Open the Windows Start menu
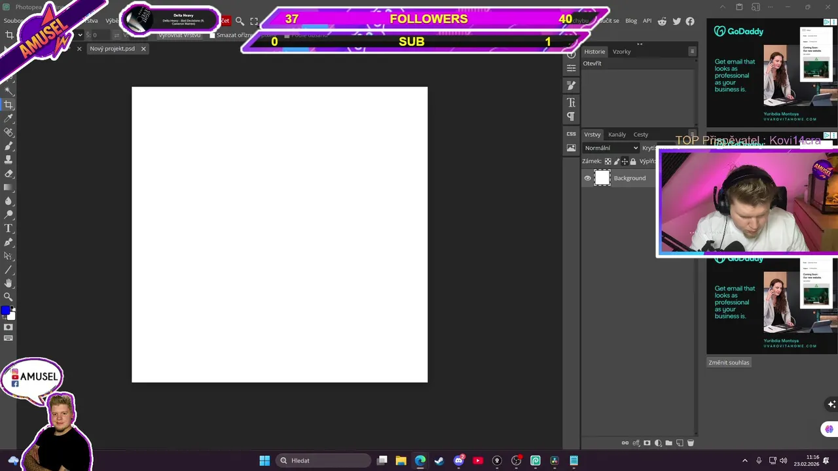 pos(264,461)
